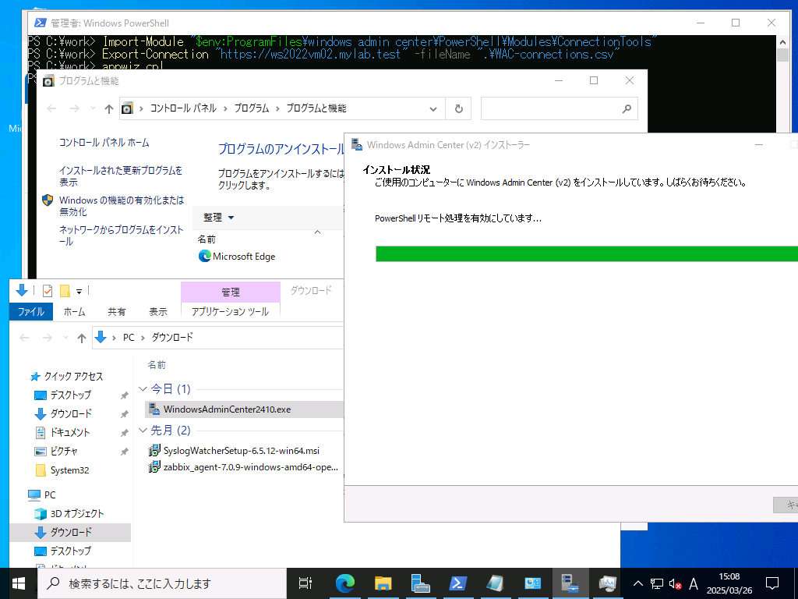Click コントロール パネル ホーム link
Image resolution: width=798 pixels, height=599 pixels.
[104, 143]
